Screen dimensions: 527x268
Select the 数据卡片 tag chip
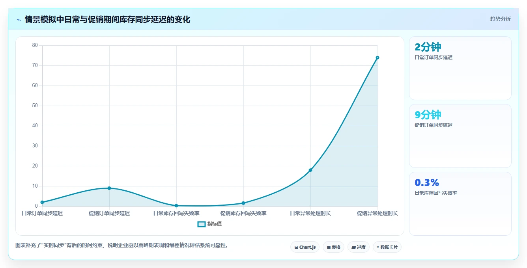pyautogui.click(x=387, y=247)
